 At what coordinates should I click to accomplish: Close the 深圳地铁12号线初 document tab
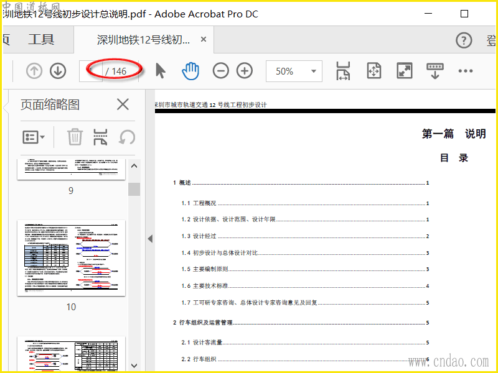(204, 39)
